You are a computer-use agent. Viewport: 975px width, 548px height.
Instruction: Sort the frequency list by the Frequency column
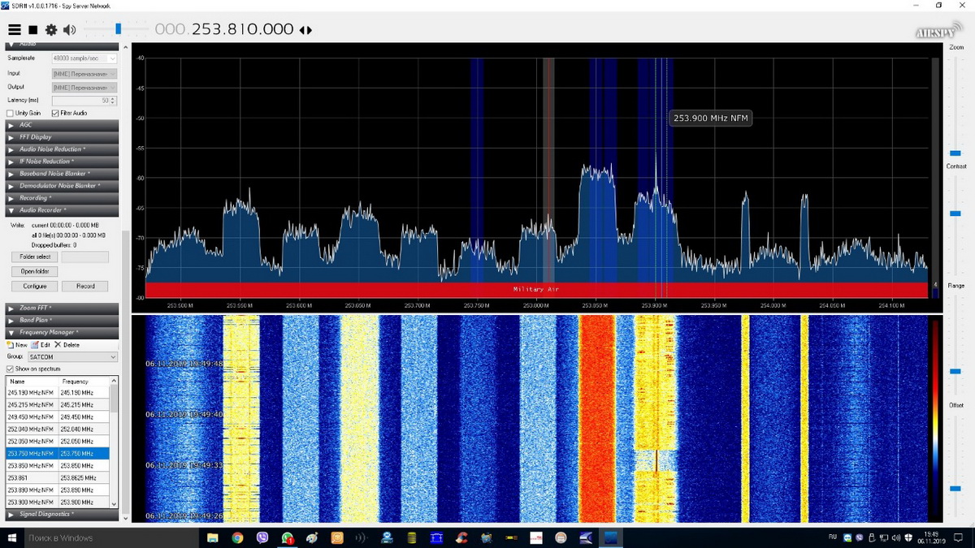[84, 381]
